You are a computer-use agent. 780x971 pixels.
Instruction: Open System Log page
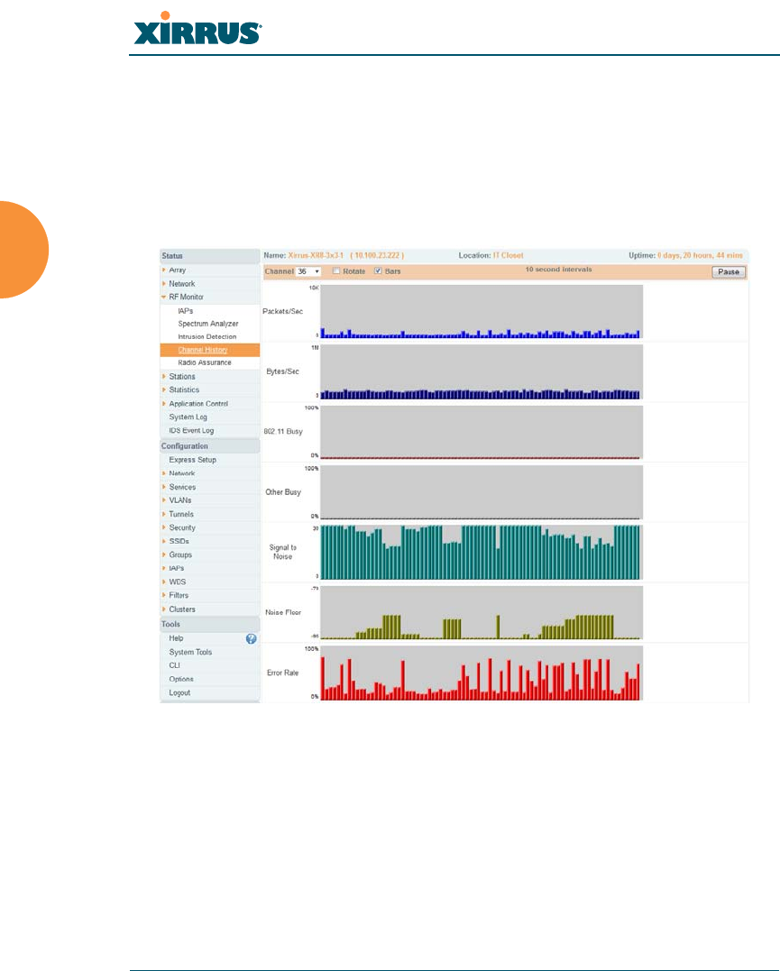point(188,417)
